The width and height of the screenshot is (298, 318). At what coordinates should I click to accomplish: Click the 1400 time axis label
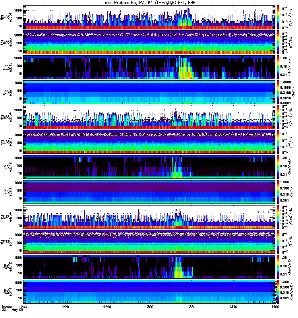(275, 307)
